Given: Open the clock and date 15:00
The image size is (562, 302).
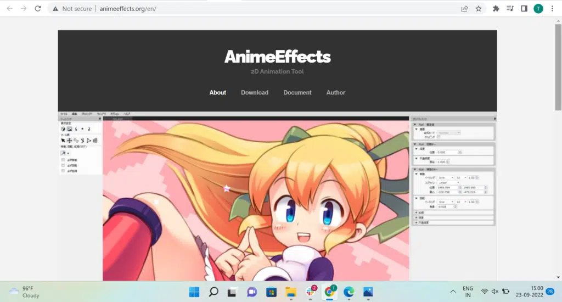Looking at the screenshot, I should 530,292.
